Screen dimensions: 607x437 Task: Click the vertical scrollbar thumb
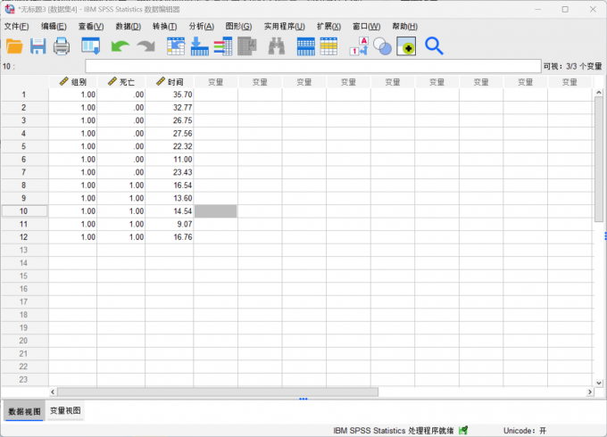coord(599,160)
